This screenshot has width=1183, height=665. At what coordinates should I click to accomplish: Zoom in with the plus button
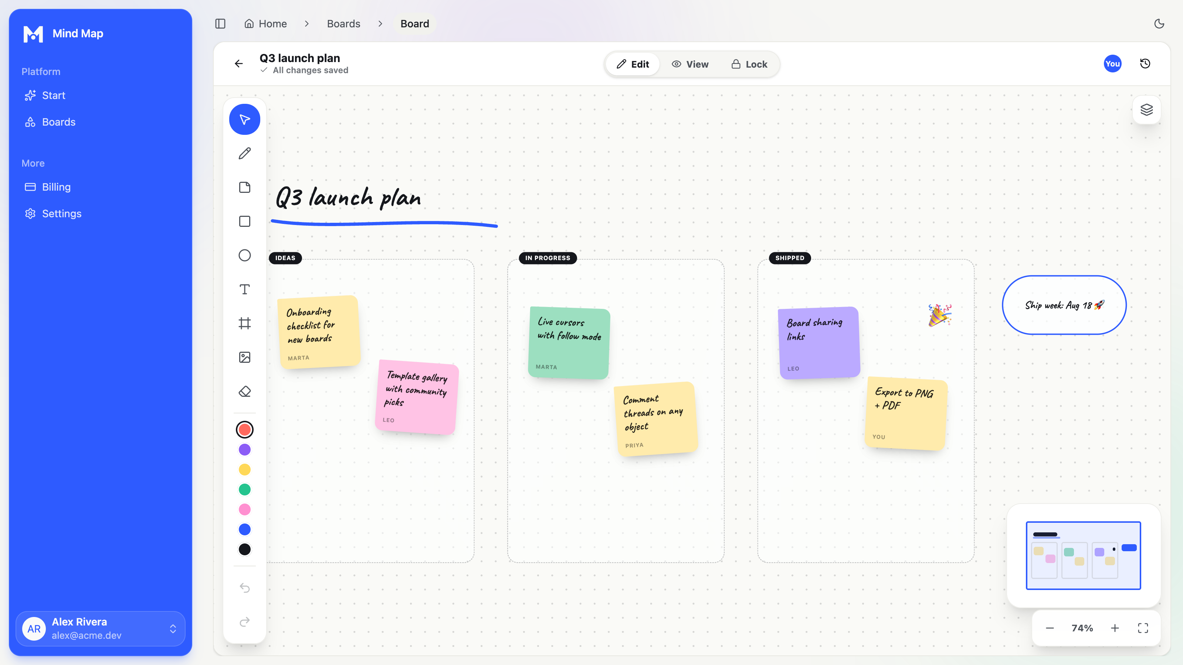[x=1115, y=628]
